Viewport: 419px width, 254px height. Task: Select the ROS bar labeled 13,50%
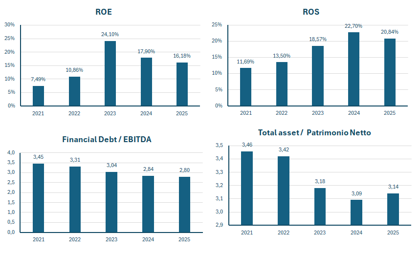pyautogui.click(x=282, y=84)
